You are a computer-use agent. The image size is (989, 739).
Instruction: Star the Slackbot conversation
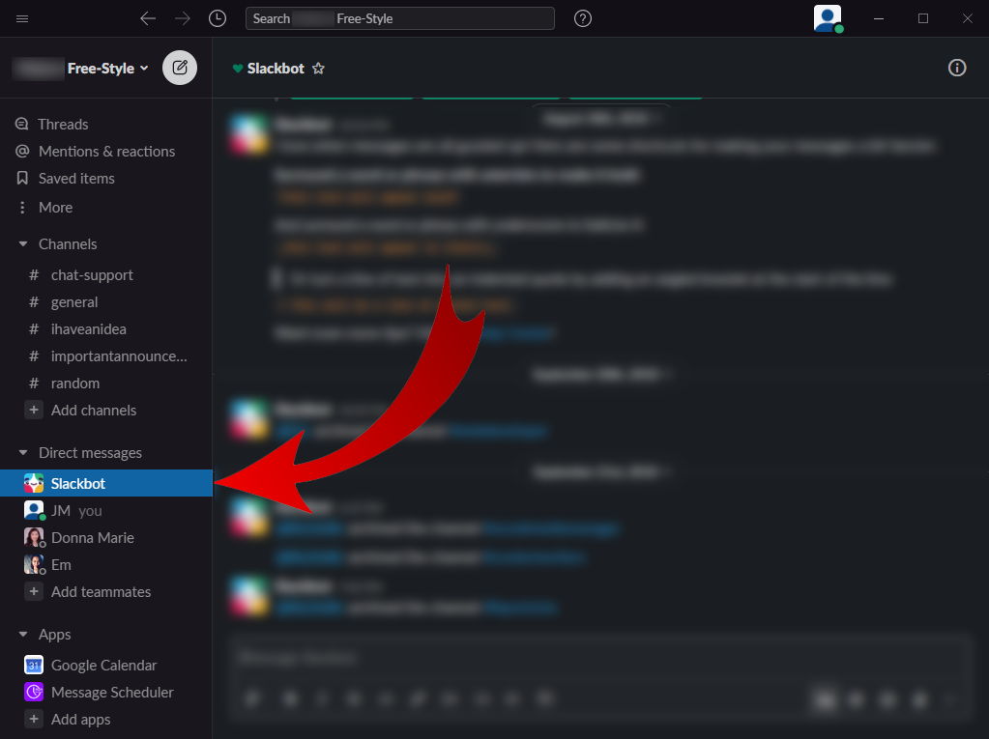pos(318,69)
